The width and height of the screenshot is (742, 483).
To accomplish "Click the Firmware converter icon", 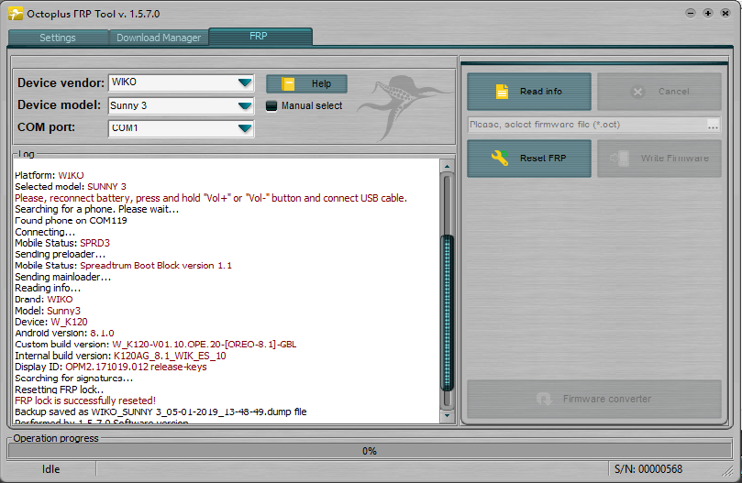I will coord(544,399).
